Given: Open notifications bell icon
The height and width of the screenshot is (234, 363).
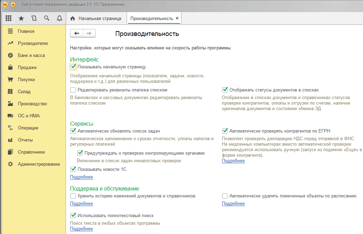Looking at the screenshot, I should click(59, 18).
